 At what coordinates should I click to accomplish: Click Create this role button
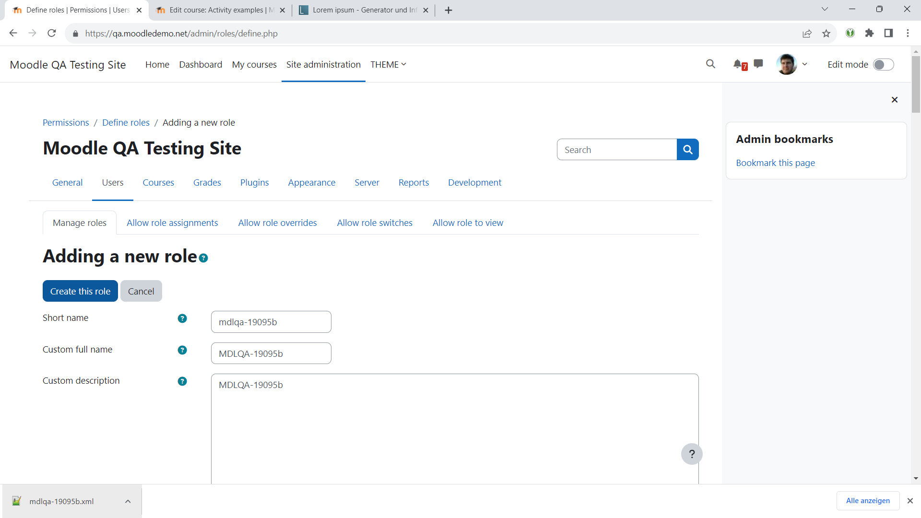tap(80, 291)
